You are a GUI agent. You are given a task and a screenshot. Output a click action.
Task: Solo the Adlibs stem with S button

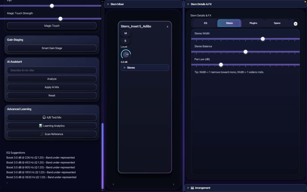125,41
